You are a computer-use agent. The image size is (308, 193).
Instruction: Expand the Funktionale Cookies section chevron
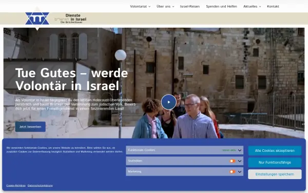click(x=240, y=150)
